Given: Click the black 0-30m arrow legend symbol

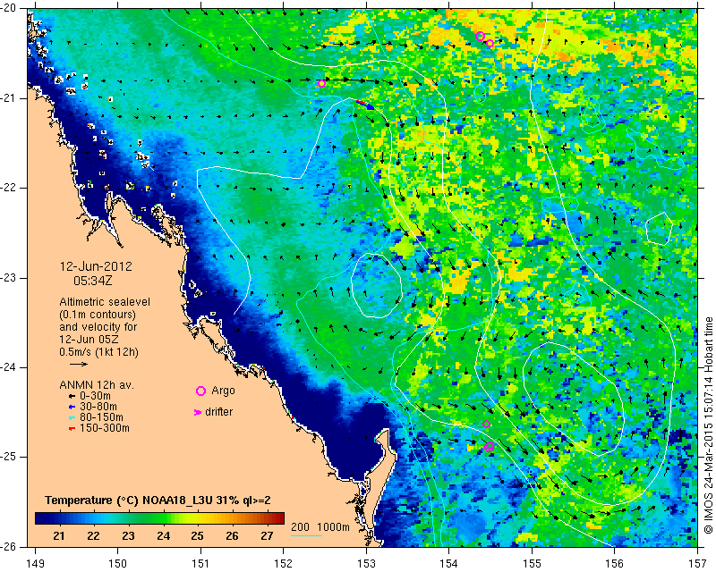Looking at the screenshot, I should pyautogui.click(x=72, y=396).
